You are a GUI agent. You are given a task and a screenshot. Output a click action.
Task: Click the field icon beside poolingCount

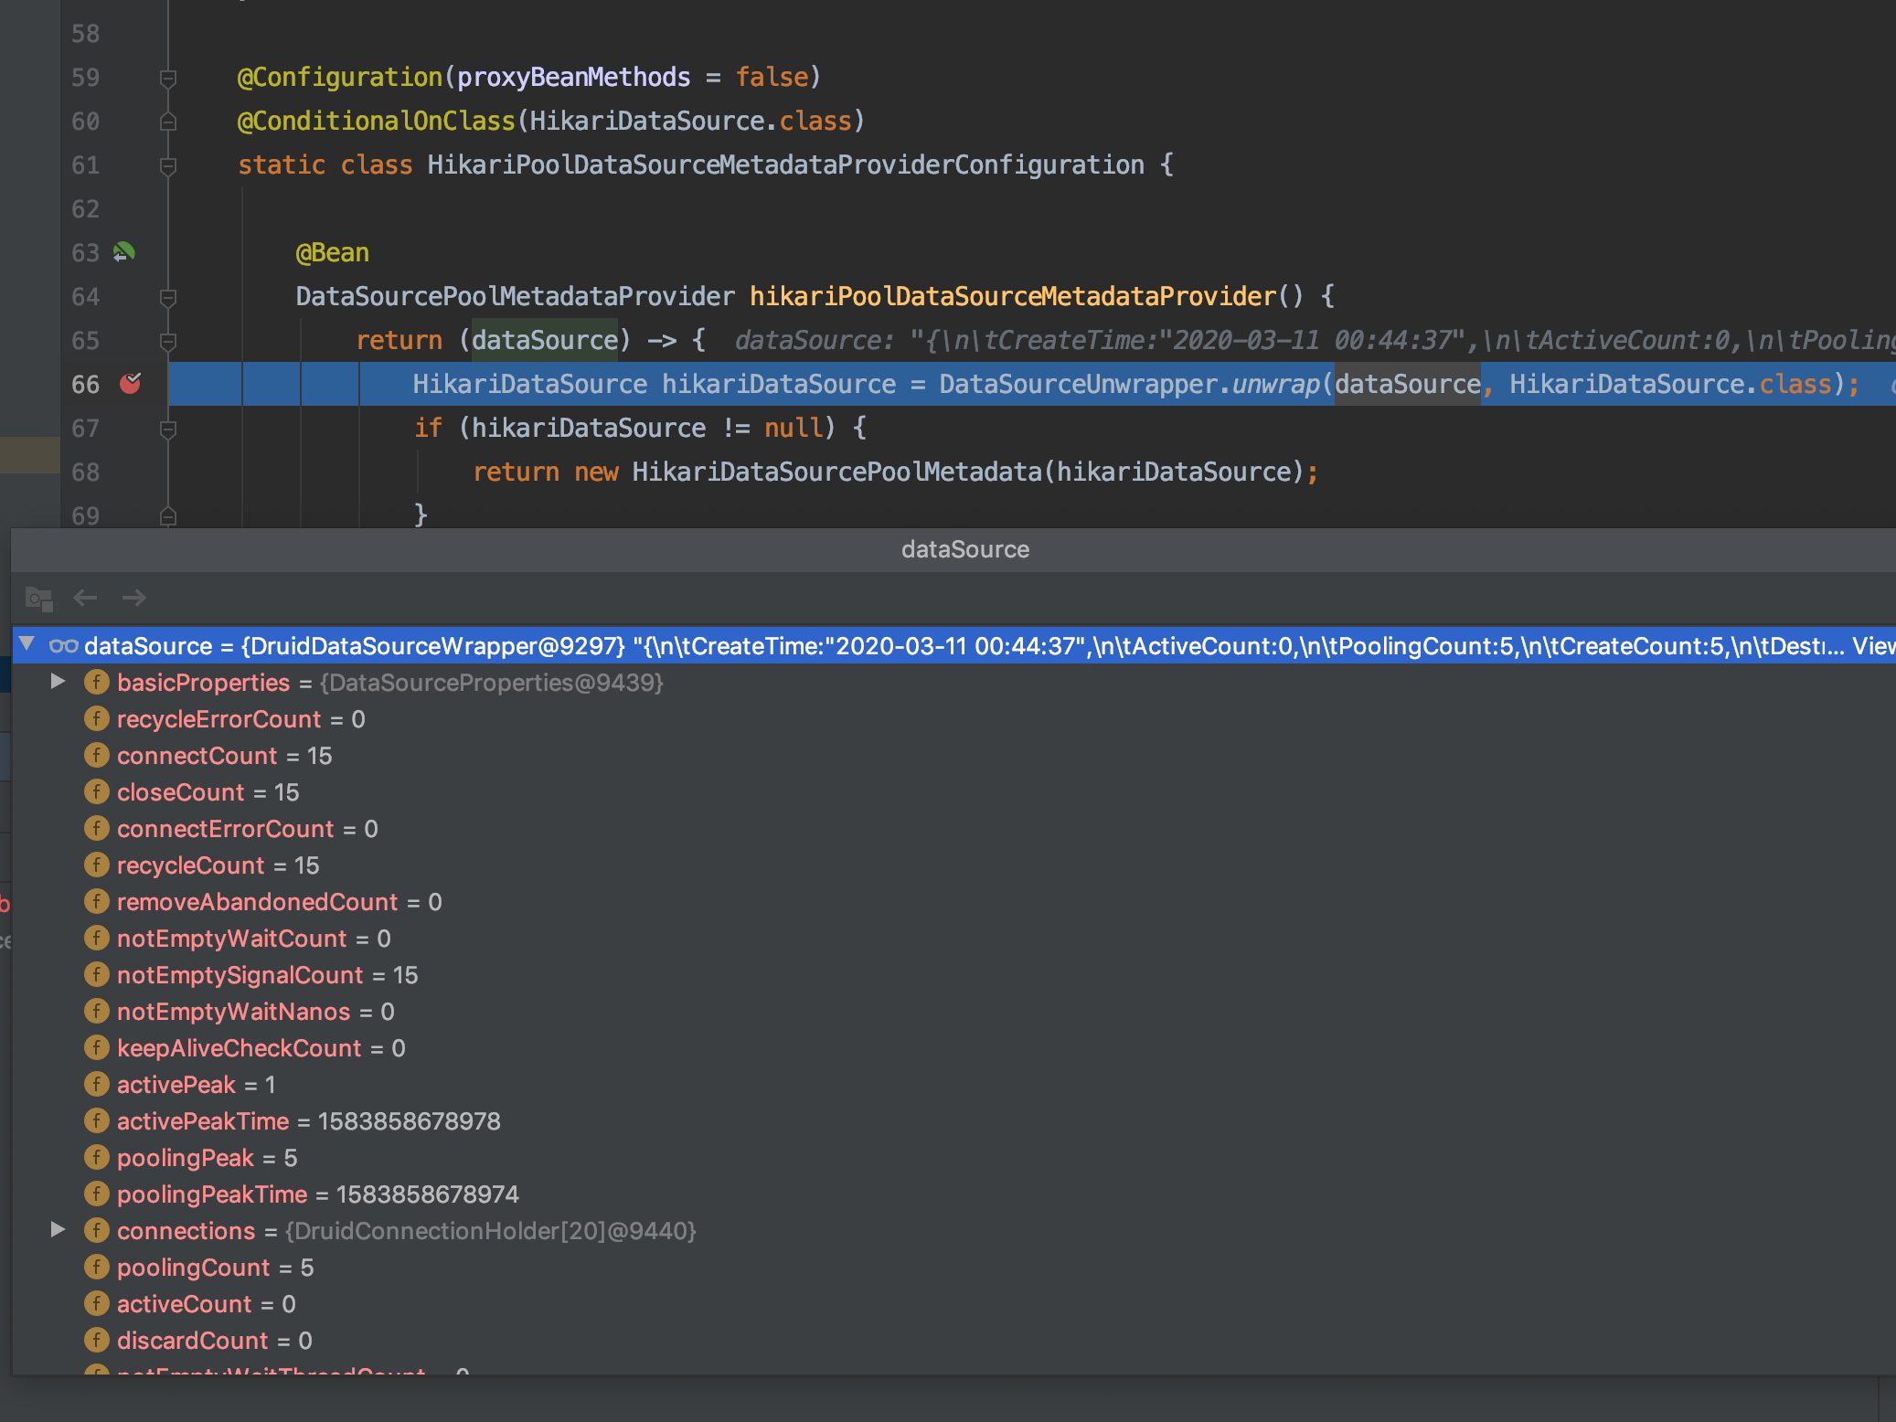(97, 1267)
